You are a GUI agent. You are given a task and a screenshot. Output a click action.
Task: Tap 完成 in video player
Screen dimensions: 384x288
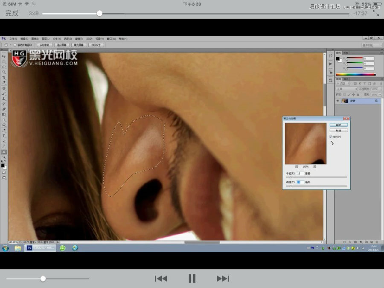pos(12,13)
